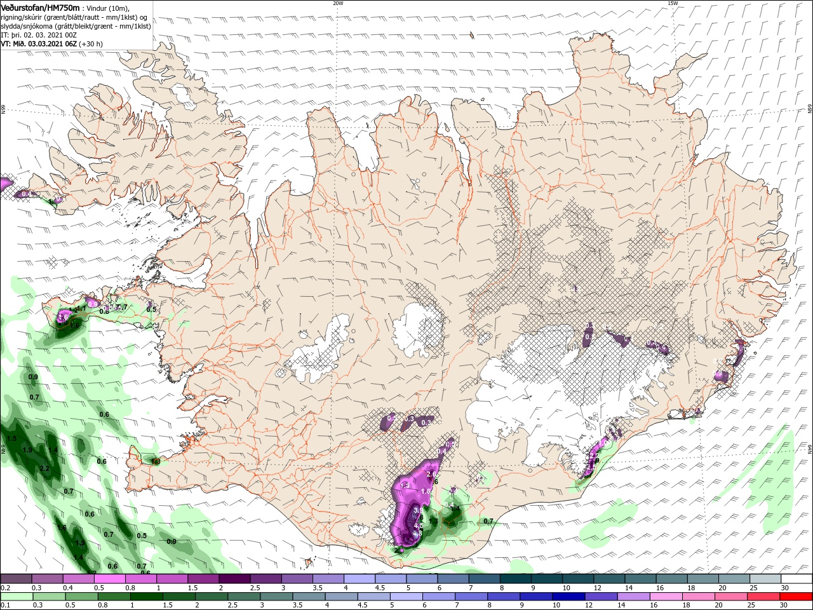Click the snow legend swatch starting at 1

[x=172, y=578]
